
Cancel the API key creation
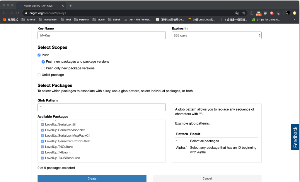click(207, 178)
